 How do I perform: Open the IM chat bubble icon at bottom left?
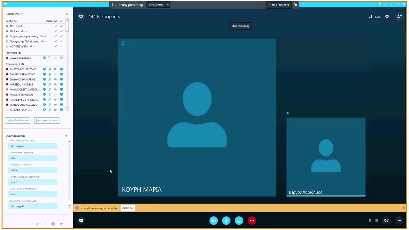(x=81, y=220)
